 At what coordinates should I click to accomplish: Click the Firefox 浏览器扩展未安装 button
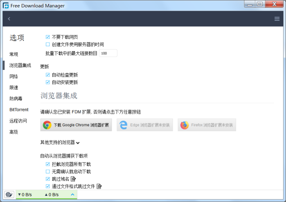point(207,125)
